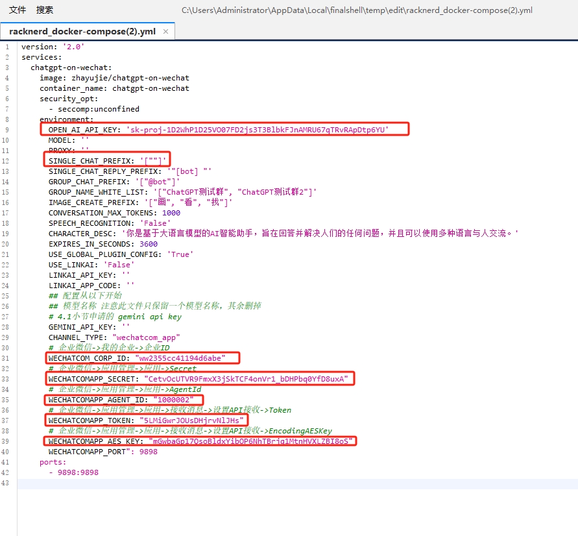Screen dimensions: 578x536
Task: Click the WECHATCOMAPP_PORT": 9898 line
Action: [103, 452]
